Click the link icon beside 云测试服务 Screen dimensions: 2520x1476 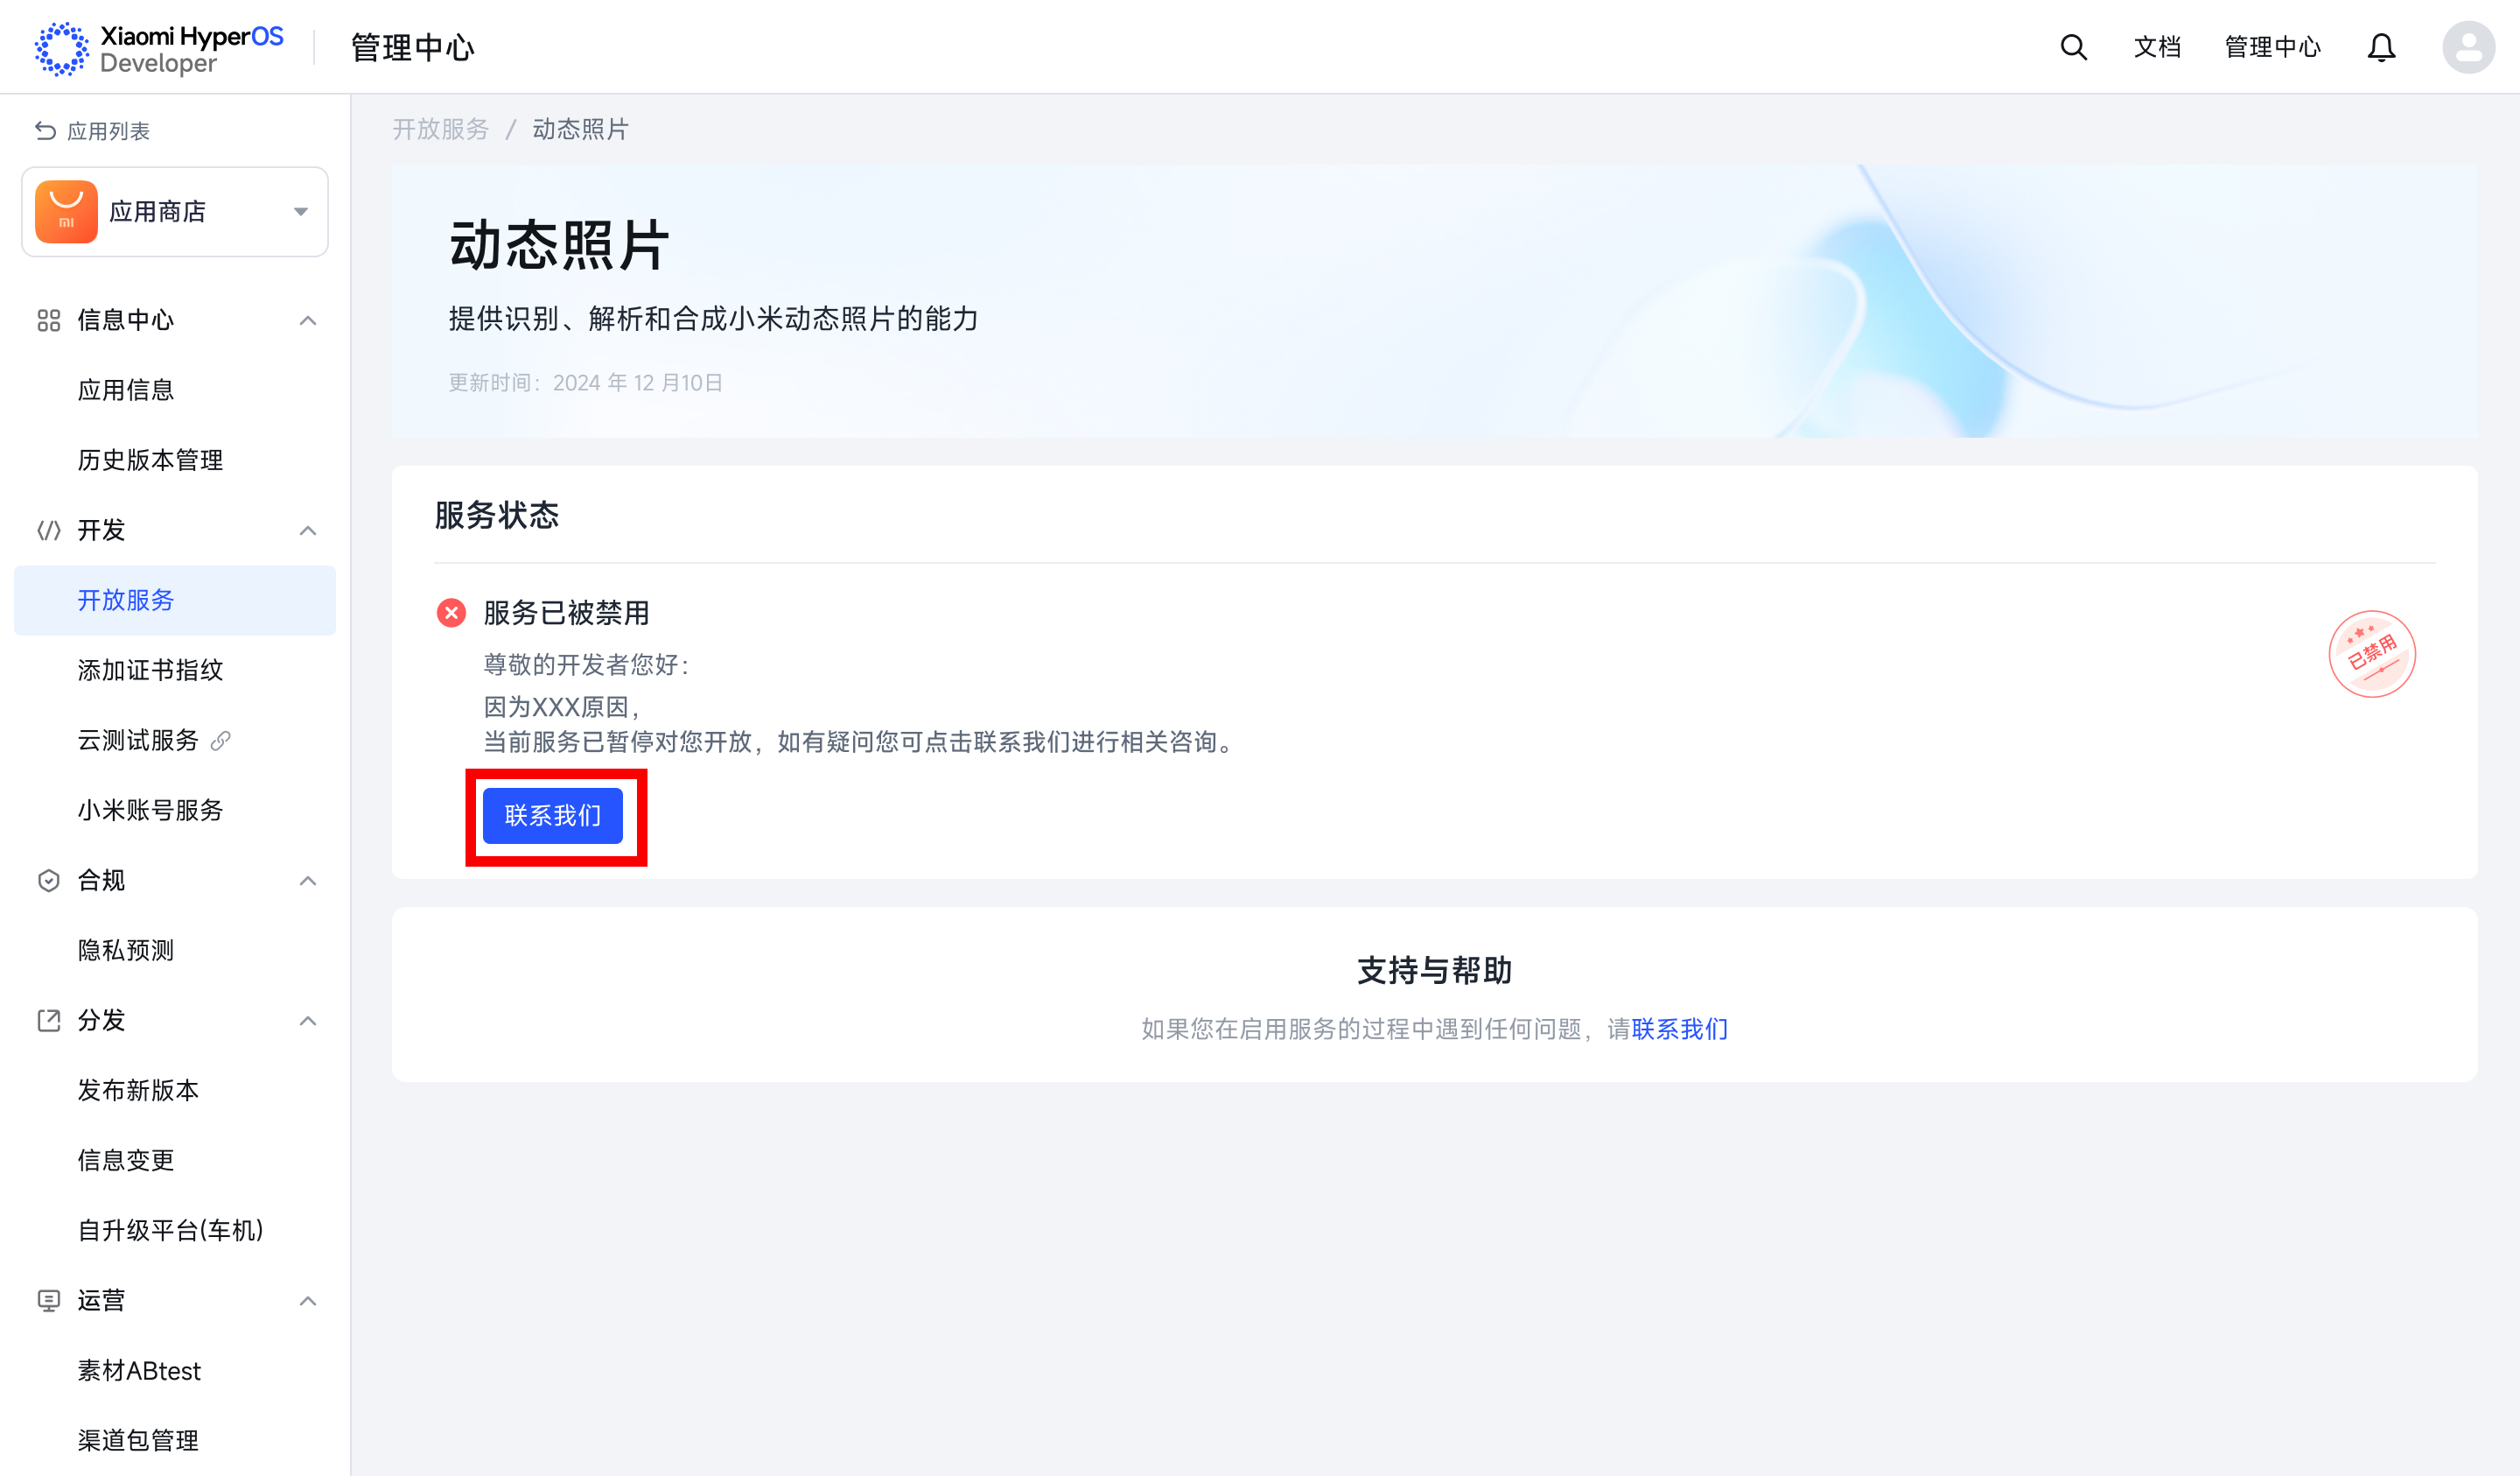tap(221, 741)
